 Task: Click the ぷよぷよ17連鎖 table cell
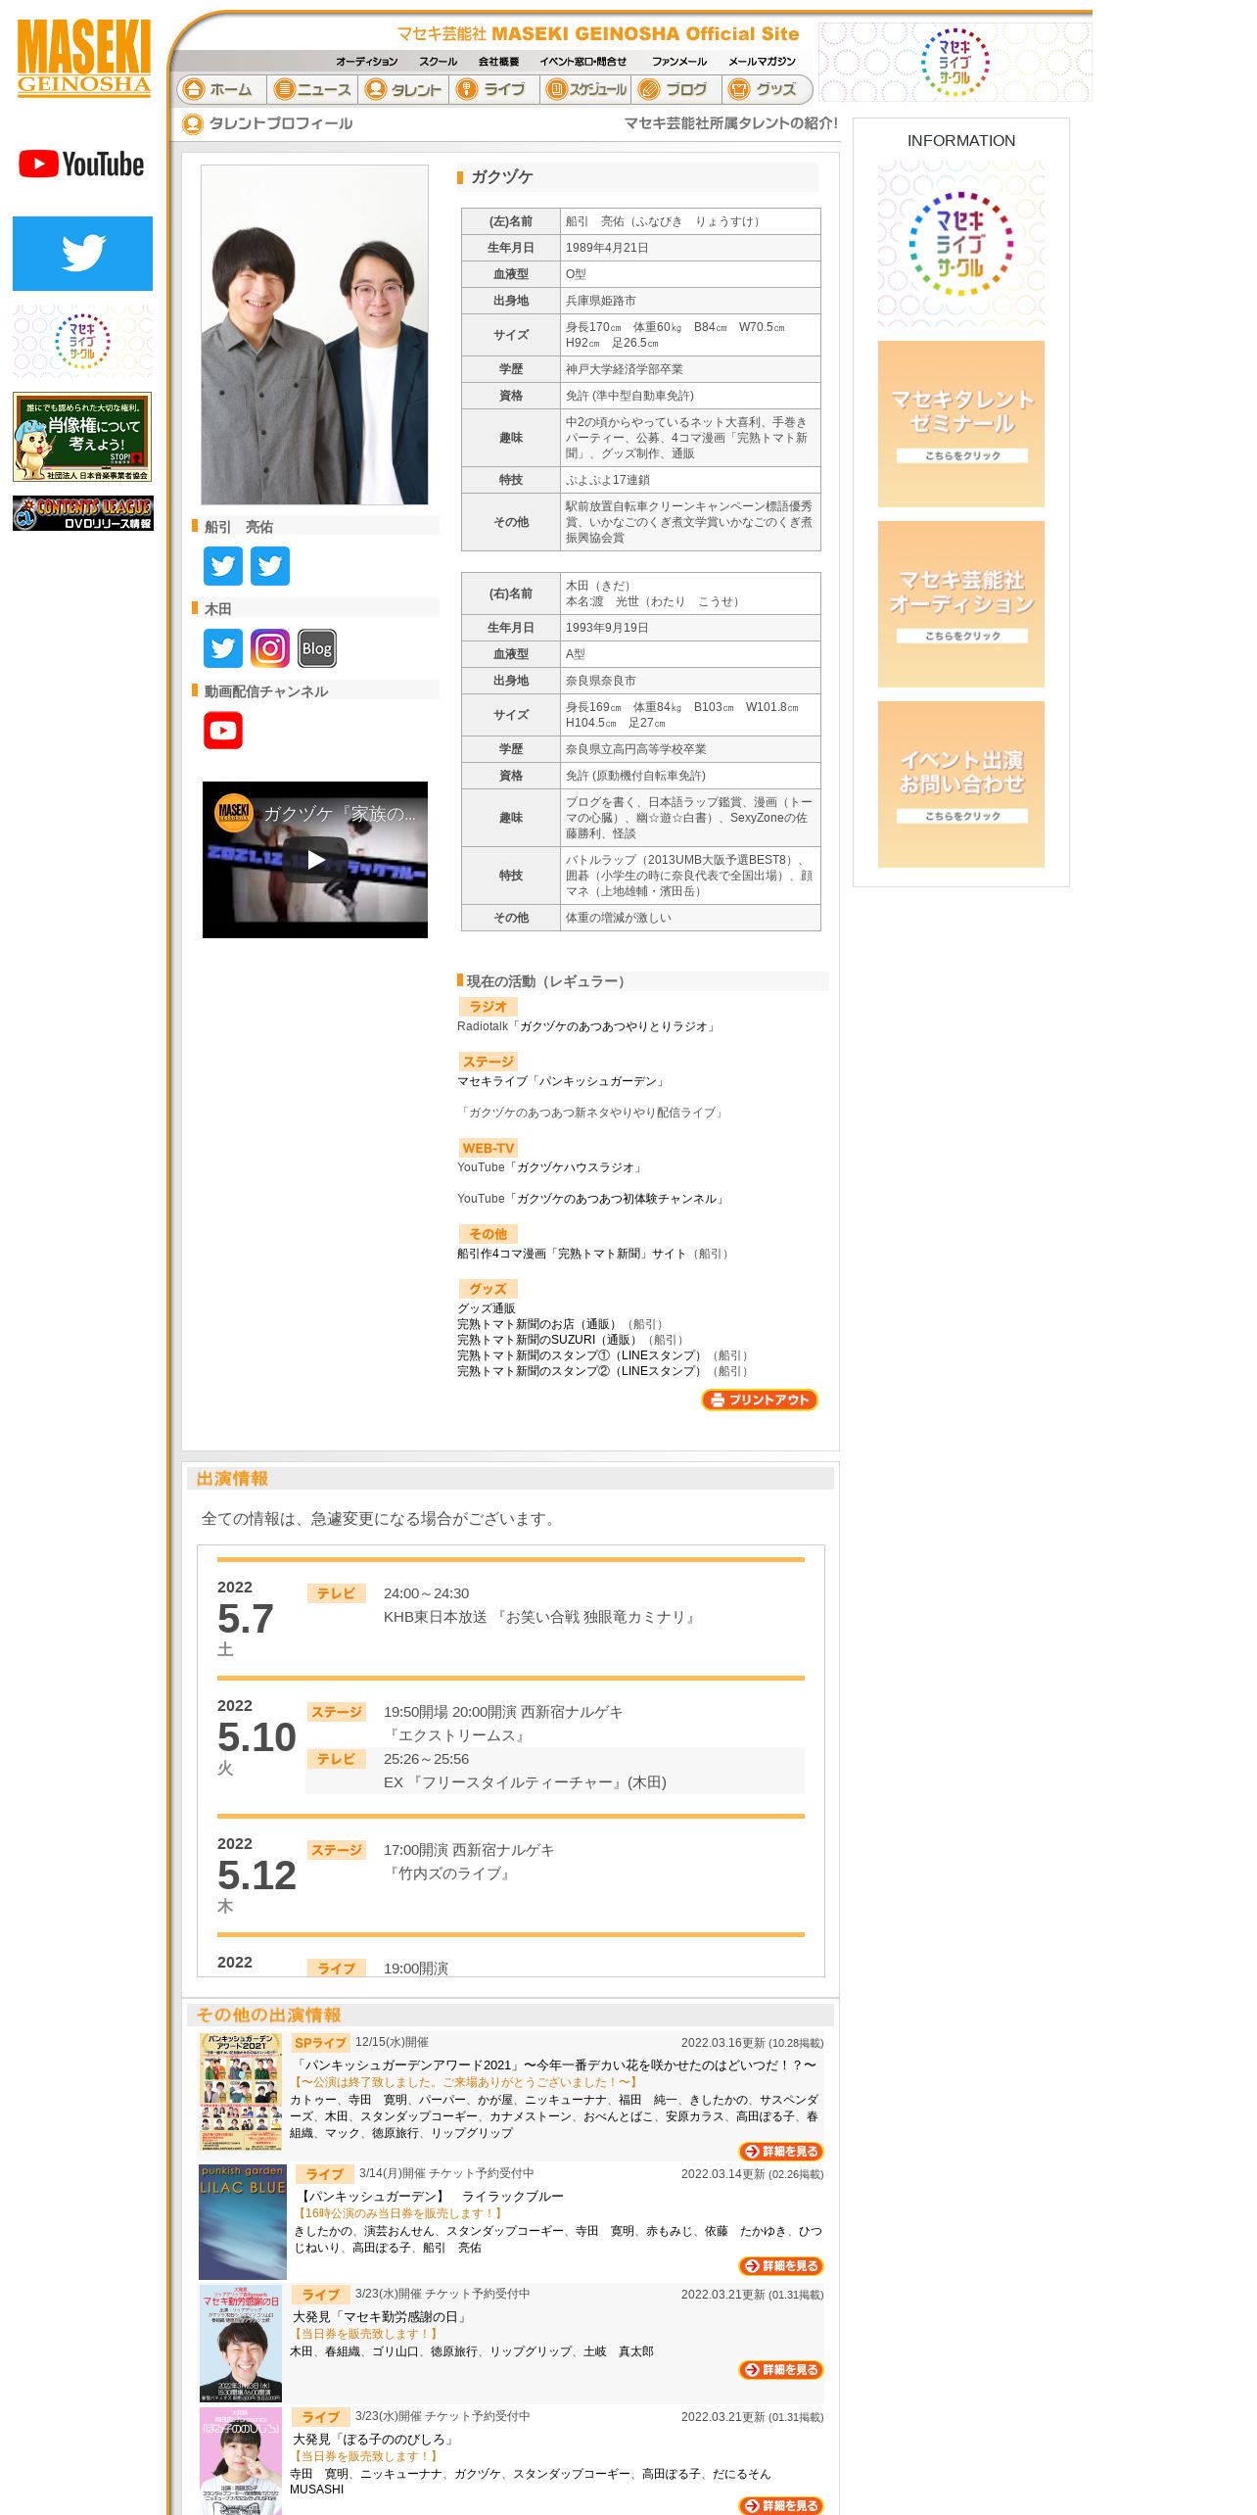pos(690,480)
